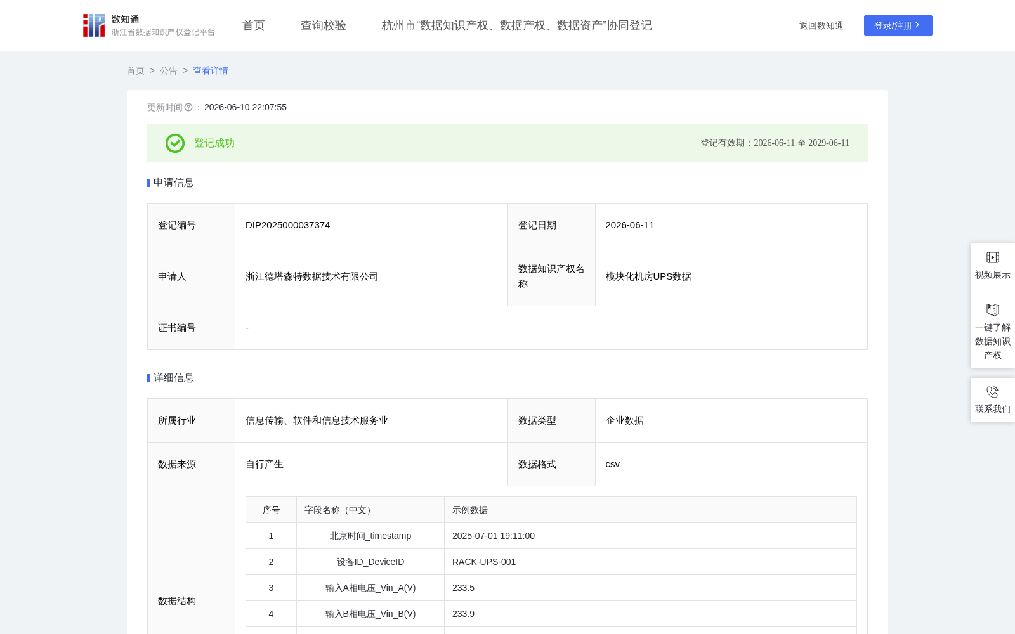Open the 查询校验 navigation item
Image resolution: width=1015 pixels, height=634 pixels.
(x=324, y=25)
